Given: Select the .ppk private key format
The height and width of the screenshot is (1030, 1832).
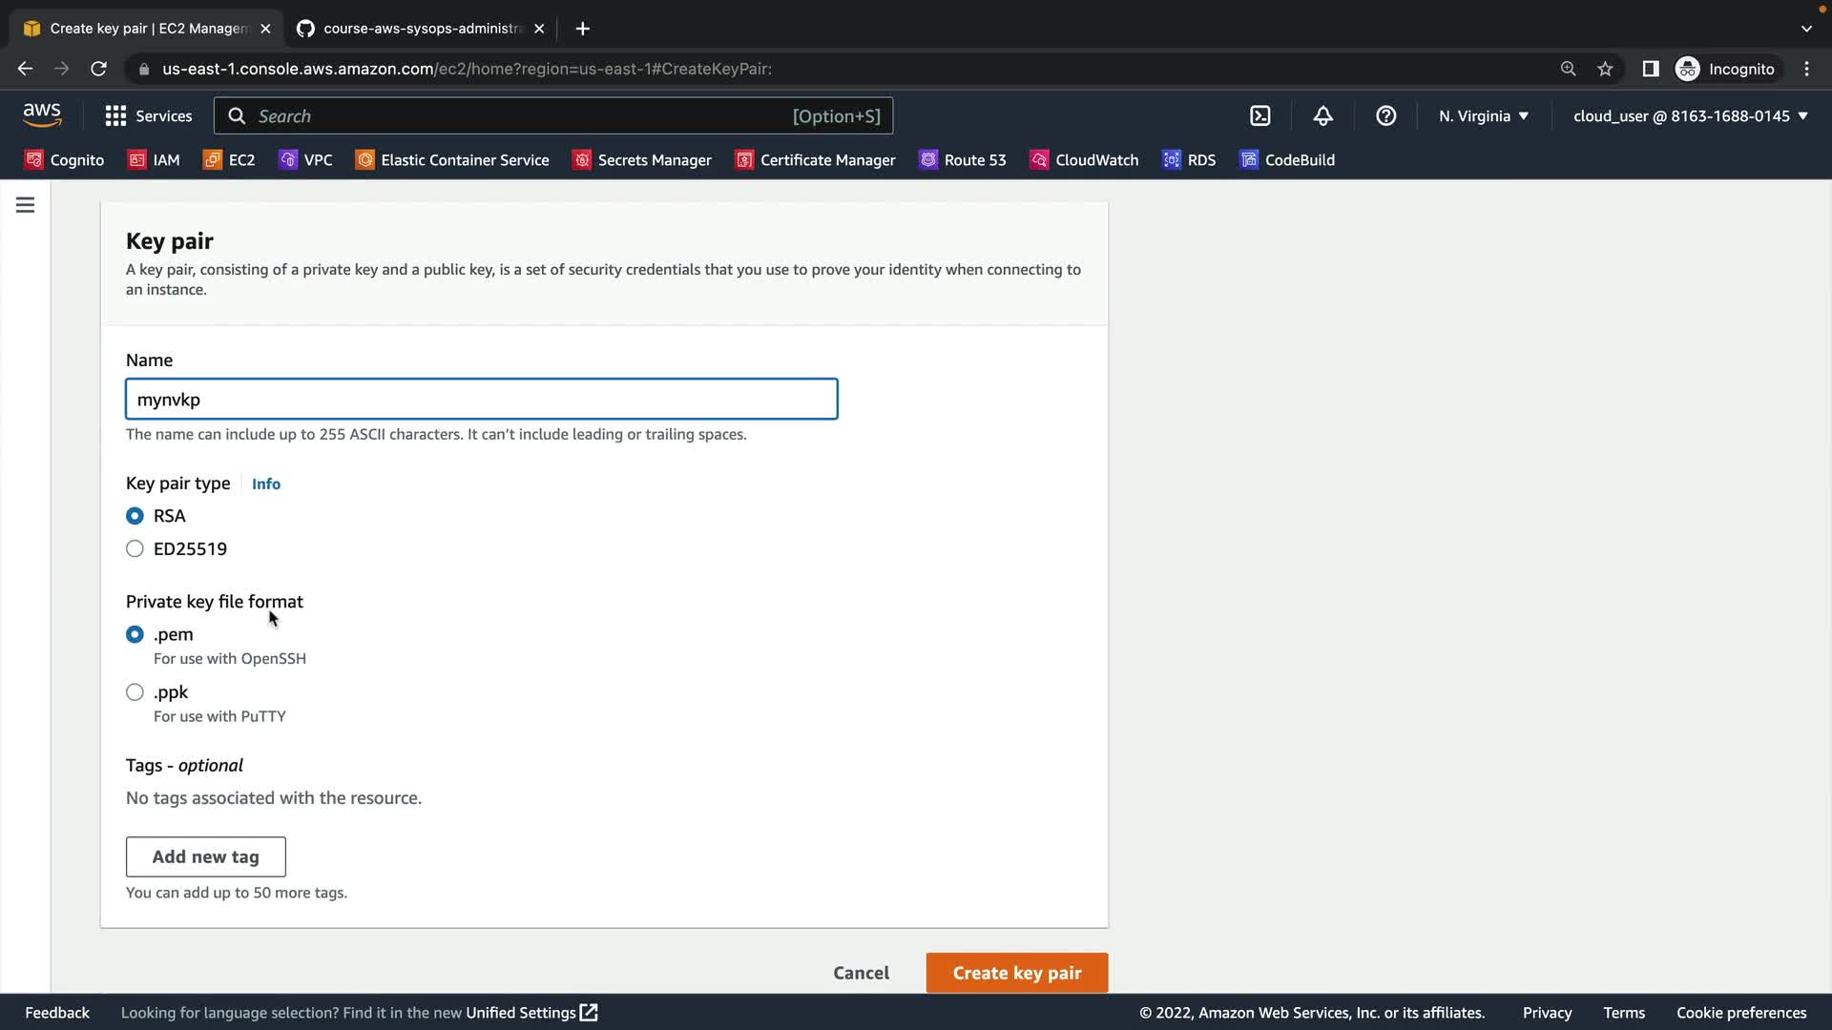Looking at the screenshot, I should pyautogui.click(x=135, y=692).
